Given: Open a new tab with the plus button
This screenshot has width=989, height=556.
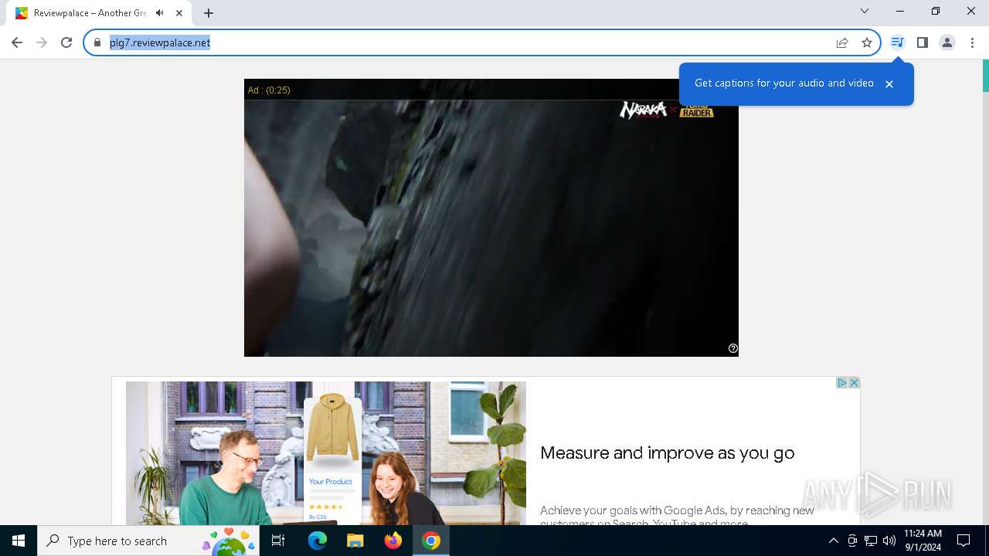Looking at the screenshot, I should [x=209, y=13].
